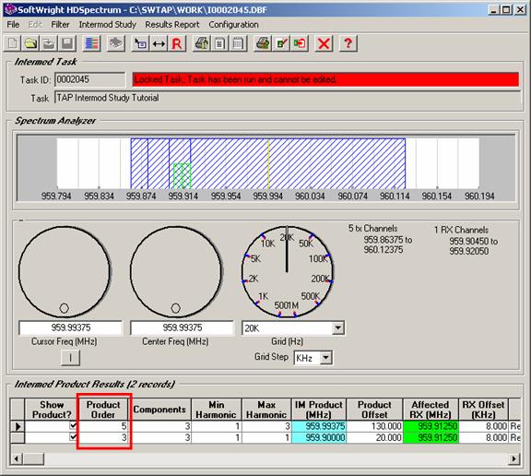Click the small button under Cursor Freq
Screen dimensions: 531x476
pyautogui.click(x=70, y=358)
